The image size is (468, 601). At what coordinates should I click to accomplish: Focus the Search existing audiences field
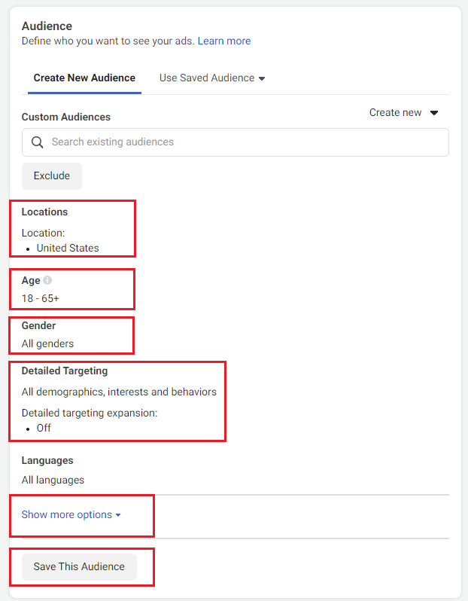(241, 142)
